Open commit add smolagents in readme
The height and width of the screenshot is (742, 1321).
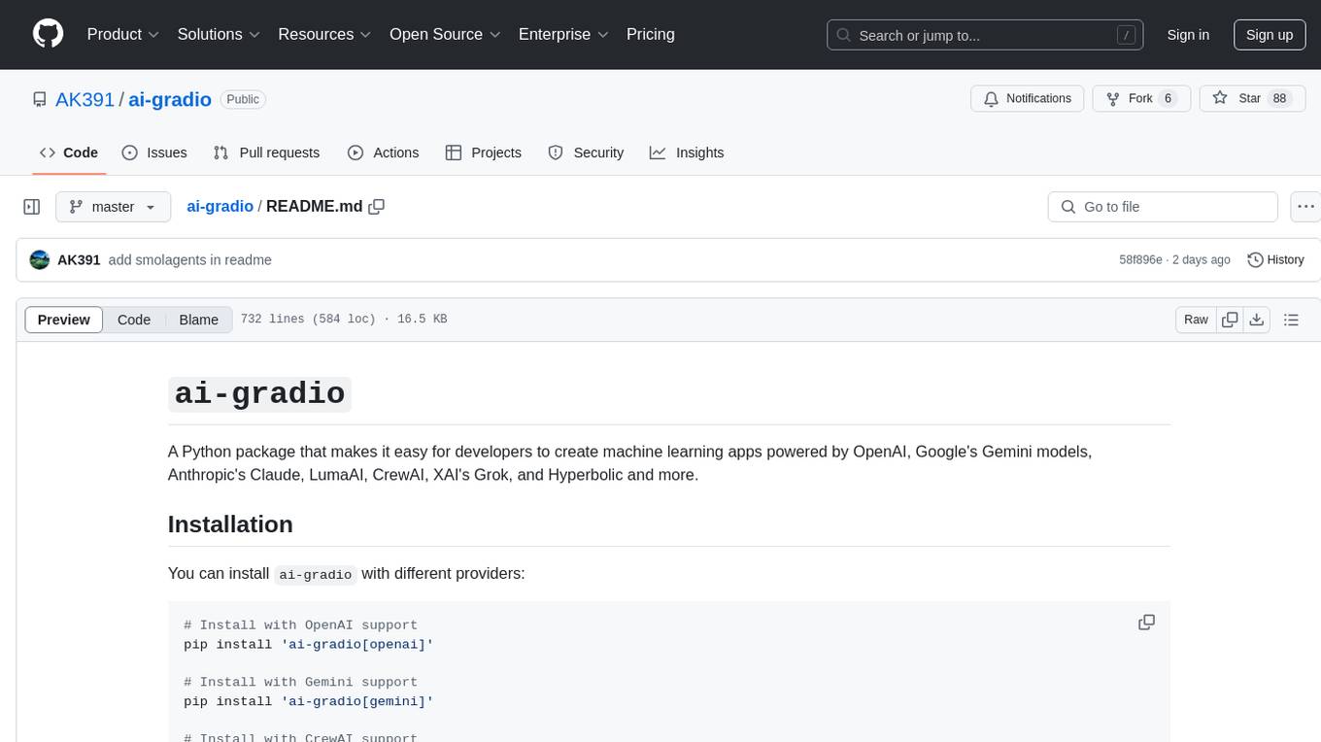[190, 260]
